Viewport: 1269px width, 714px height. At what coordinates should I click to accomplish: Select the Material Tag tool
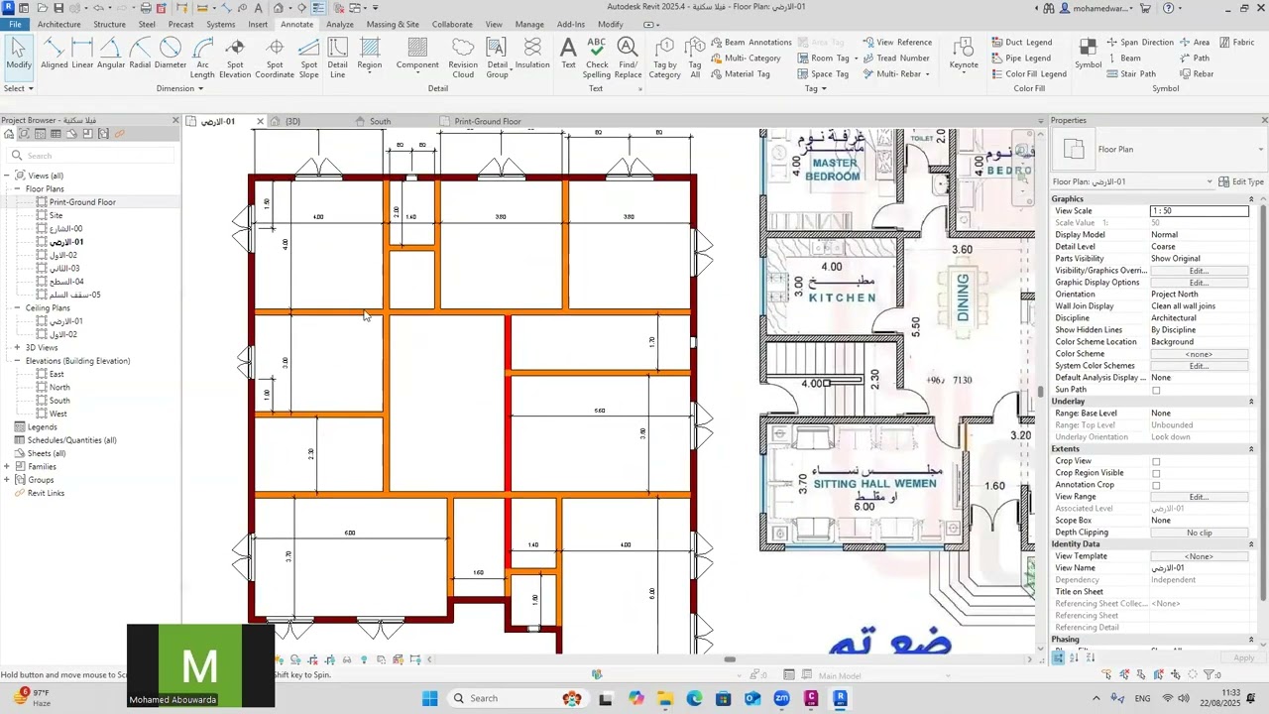[740, 73]
